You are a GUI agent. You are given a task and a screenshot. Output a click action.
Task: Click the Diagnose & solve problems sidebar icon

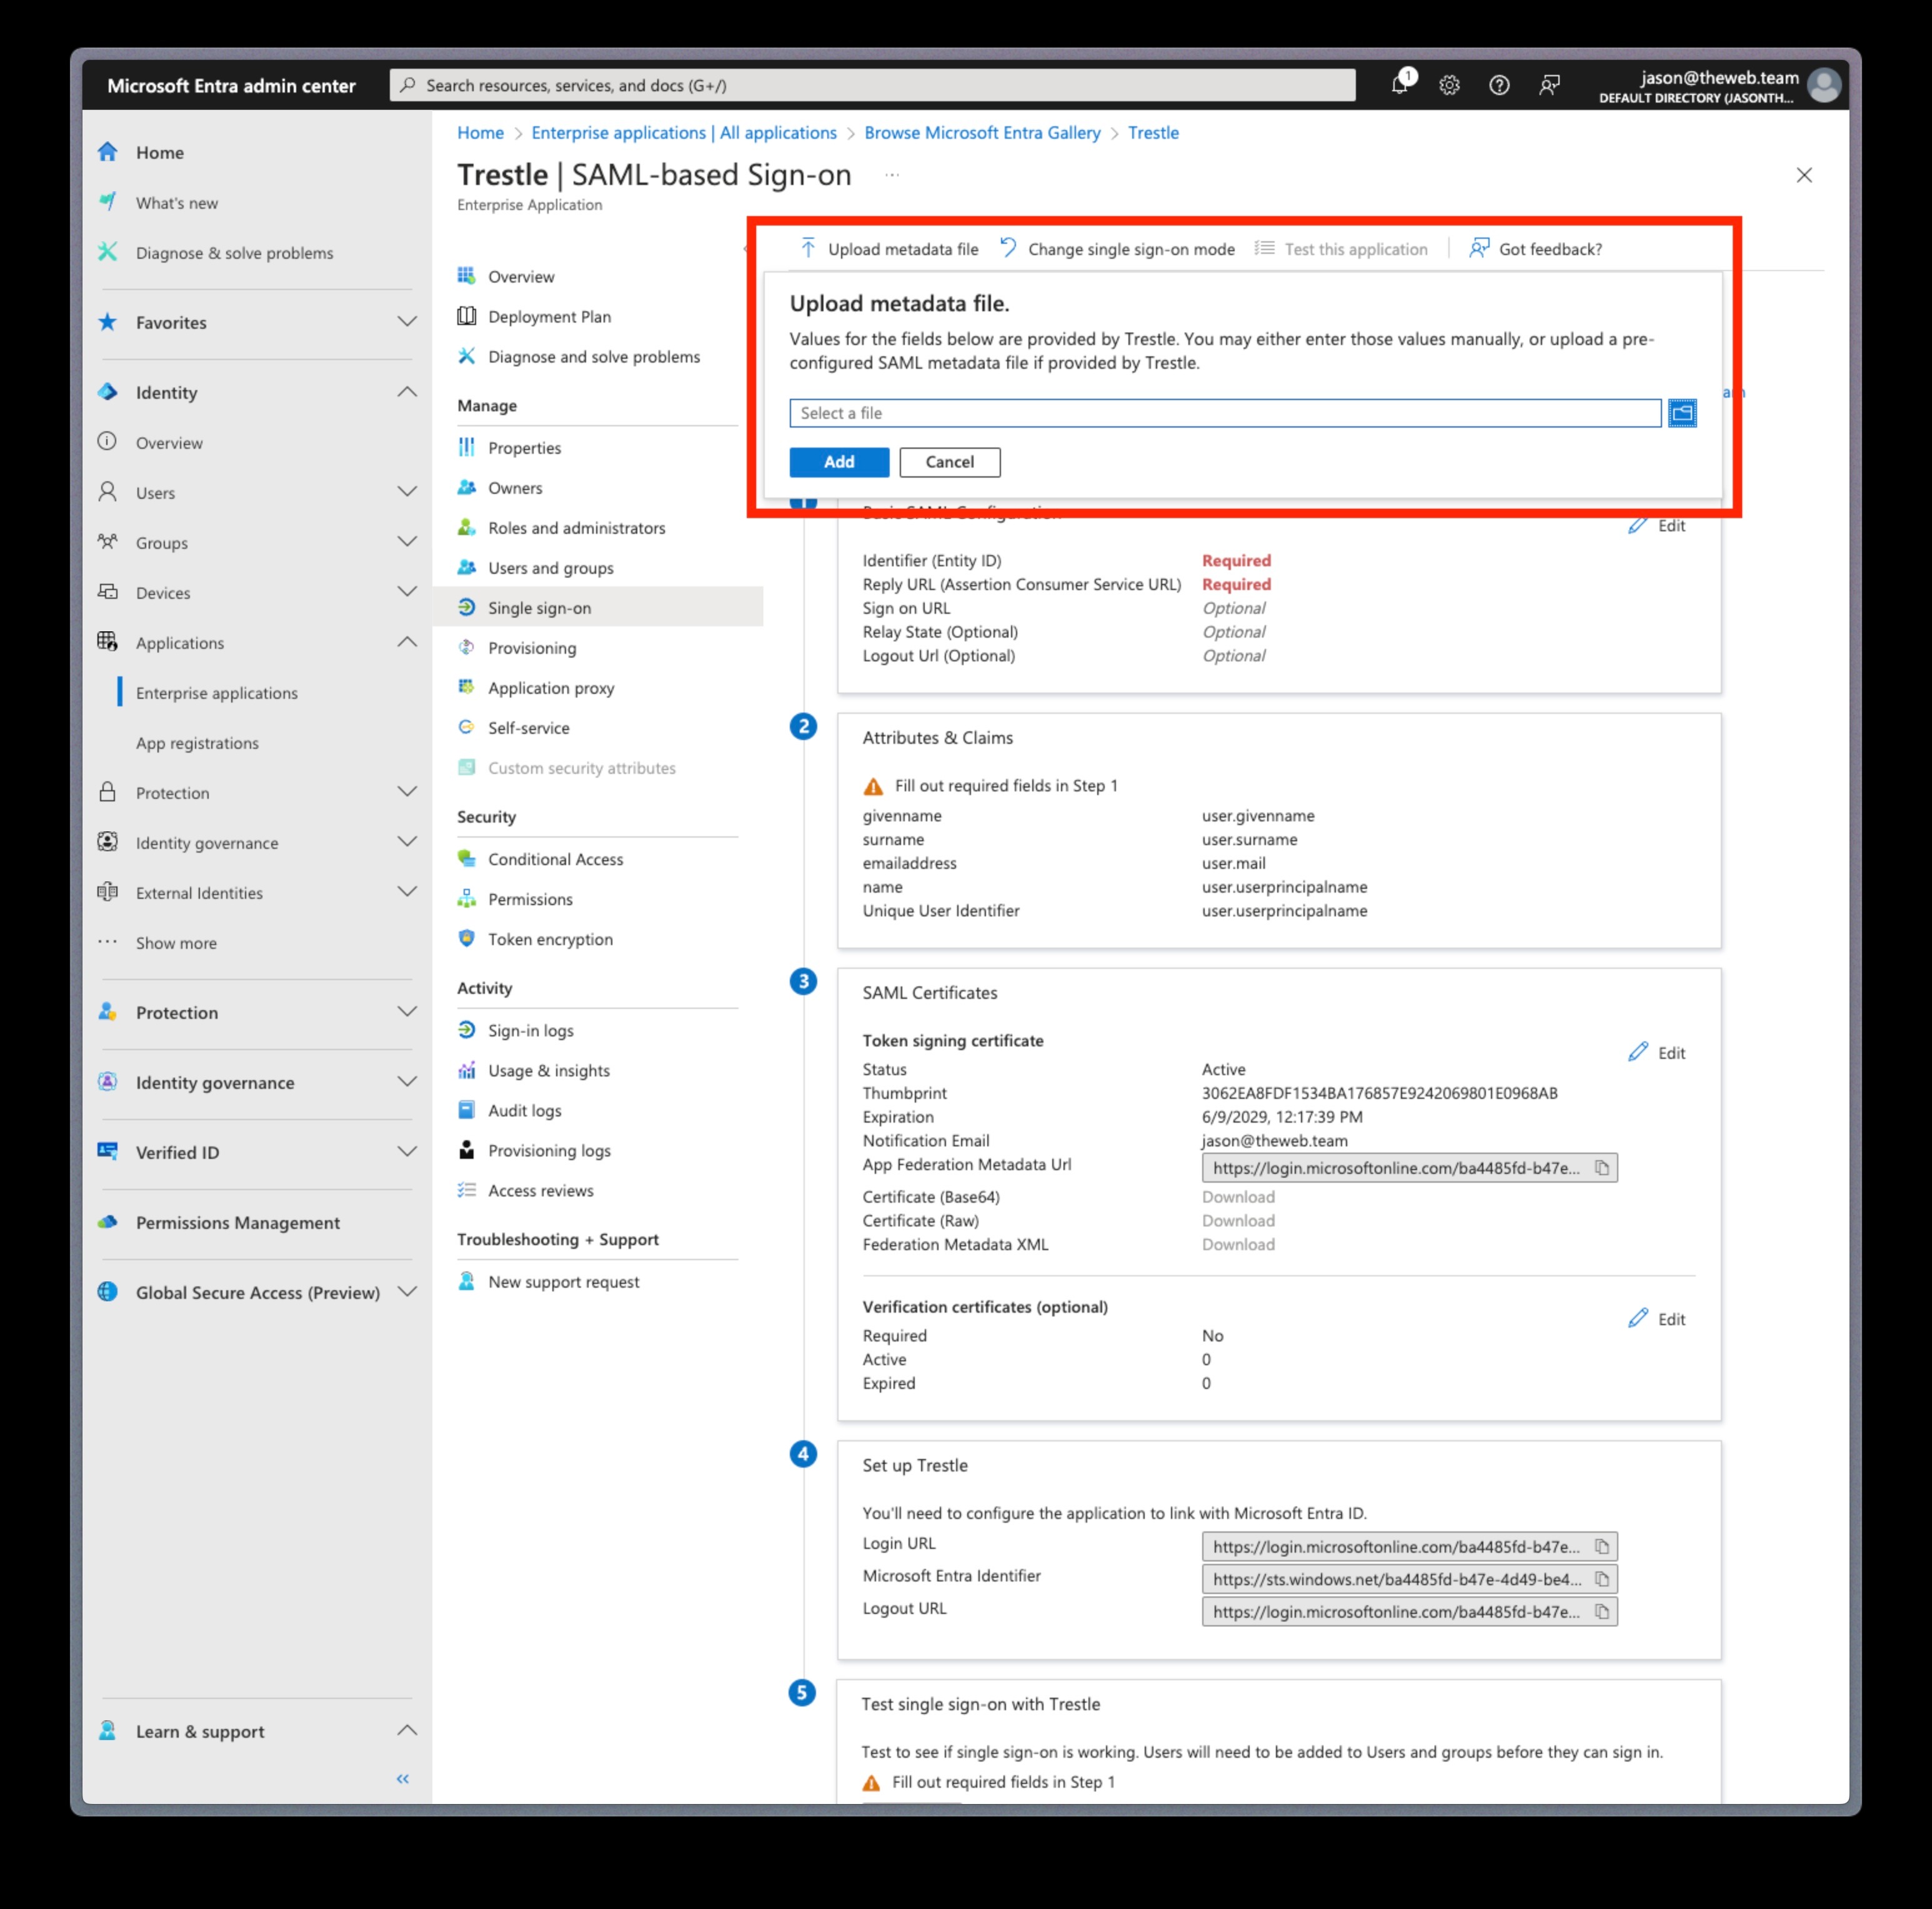pyautogui.click(x=108, y=252)
